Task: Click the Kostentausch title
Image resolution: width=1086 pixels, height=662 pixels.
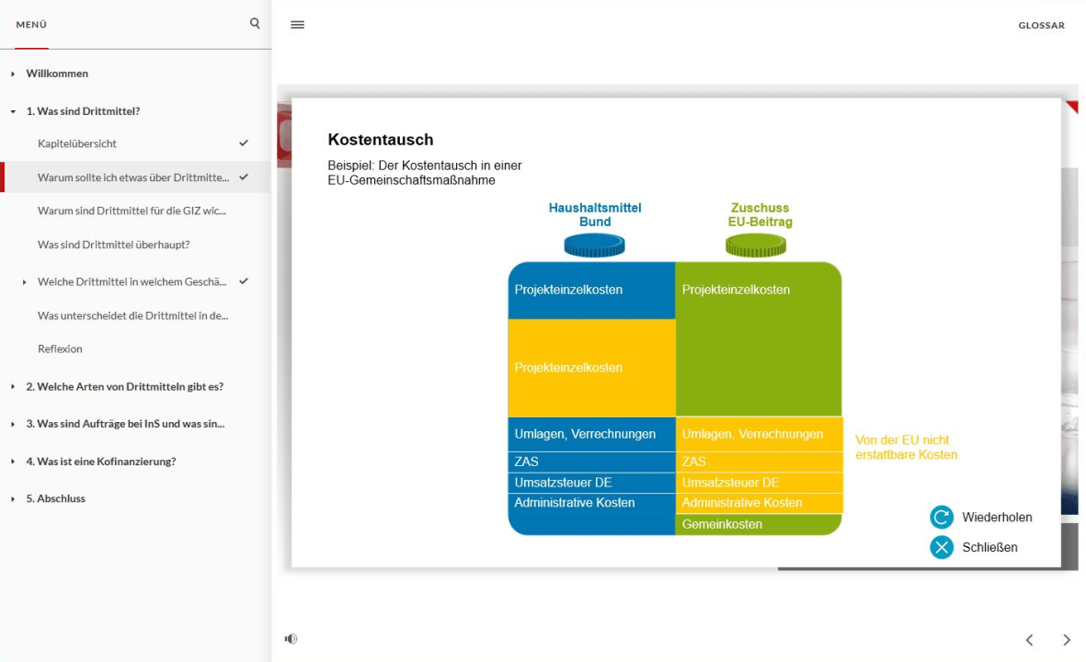Action: 381,139
